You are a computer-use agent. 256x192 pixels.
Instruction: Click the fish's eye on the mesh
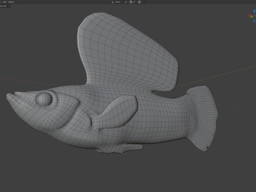pyautogui.click(x=44, y=99)
